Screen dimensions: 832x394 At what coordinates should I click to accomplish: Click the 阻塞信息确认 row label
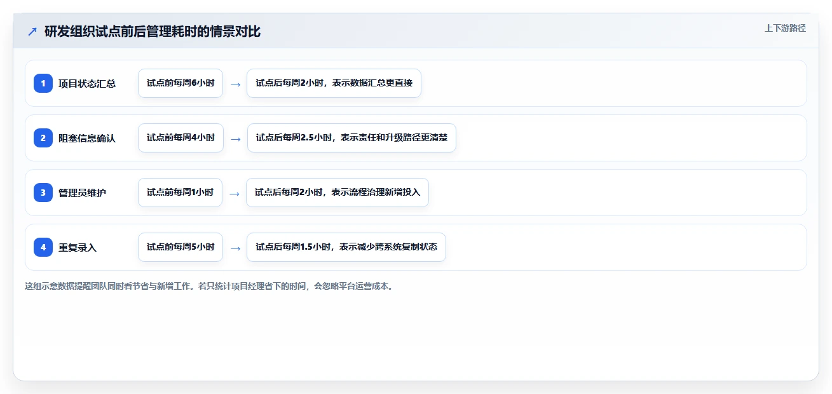87,138
